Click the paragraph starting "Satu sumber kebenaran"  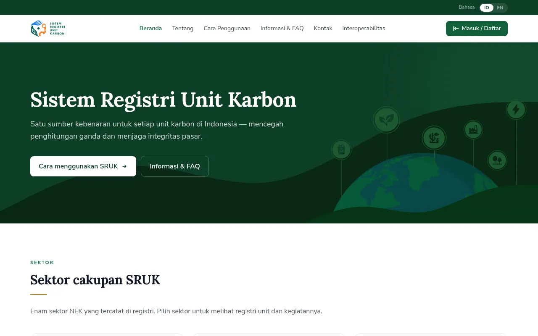(157, 130)
